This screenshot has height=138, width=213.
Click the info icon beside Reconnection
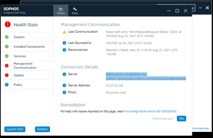click(64, 50)
